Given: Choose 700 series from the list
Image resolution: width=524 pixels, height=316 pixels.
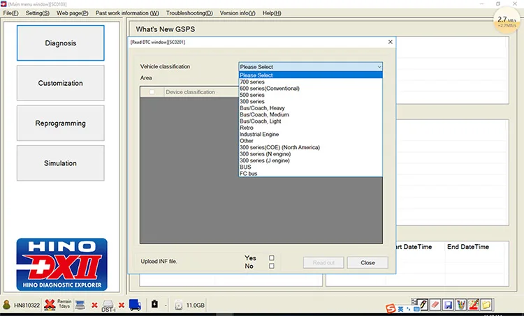Looking at the screenshot, I should [x=310, y=82].
